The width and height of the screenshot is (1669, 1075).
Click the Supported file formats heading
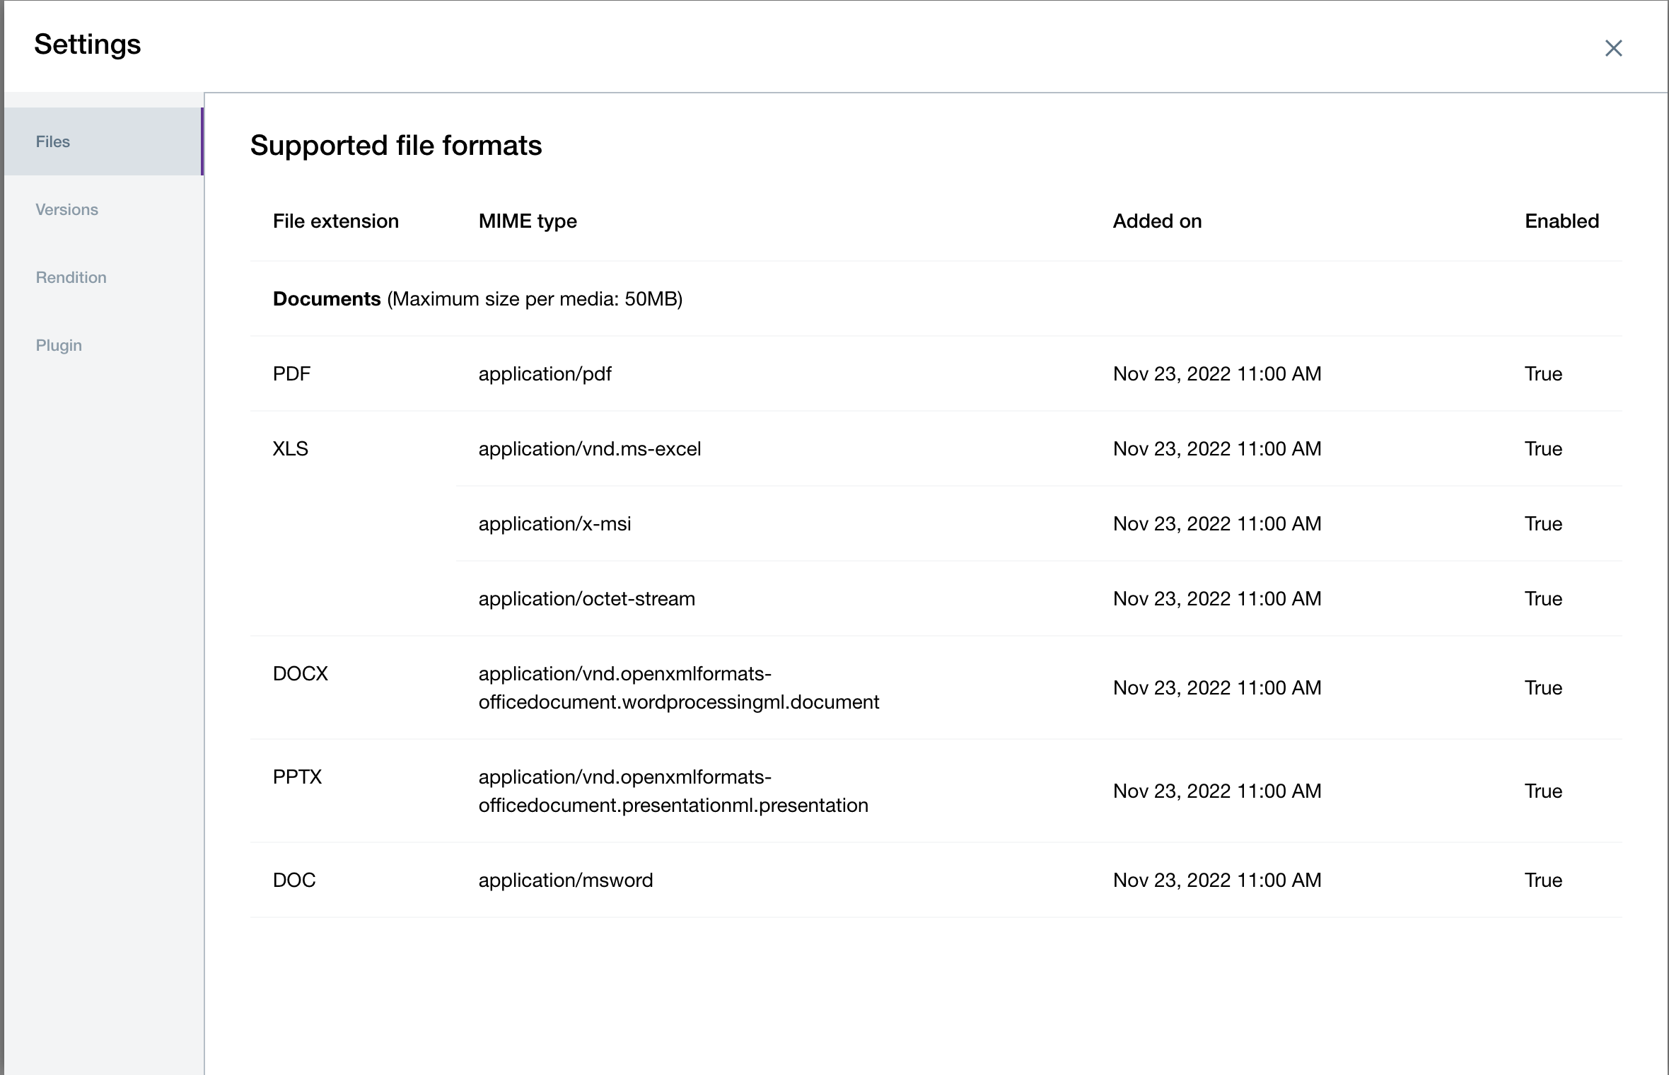point(395,146)
